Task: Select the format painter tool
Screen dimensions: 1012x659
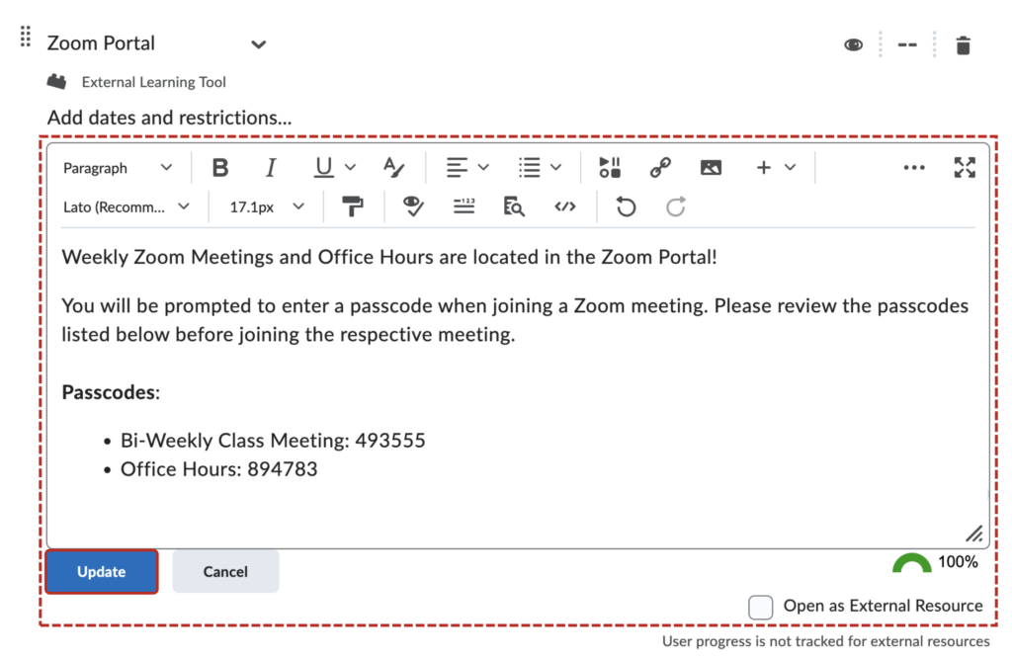Action: [353, 206]
